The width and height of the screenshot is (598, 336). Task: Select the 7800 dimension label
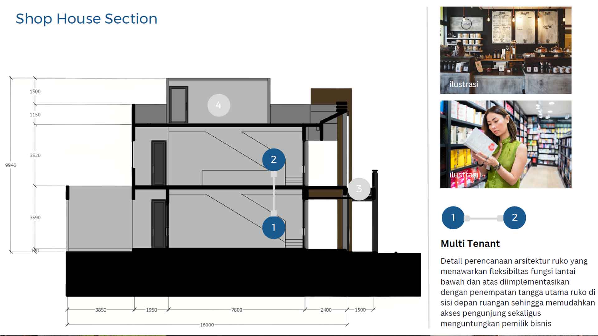(236, 310)
